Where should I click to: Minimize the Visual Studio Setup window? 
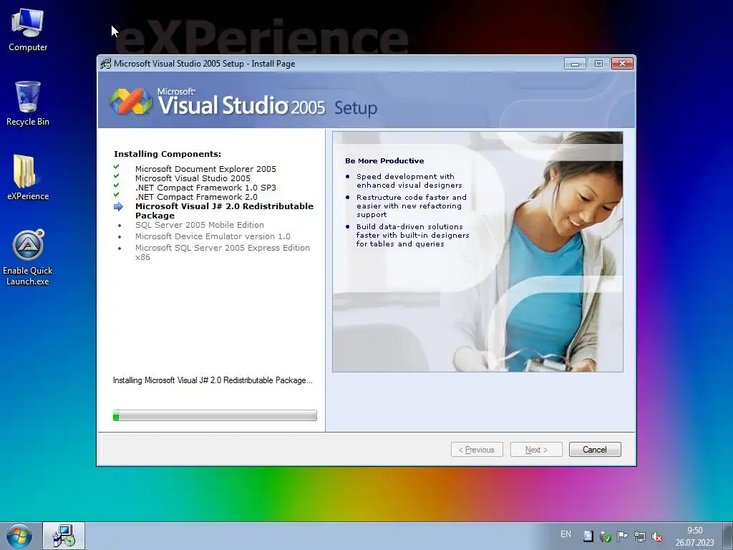pos(575,64)
